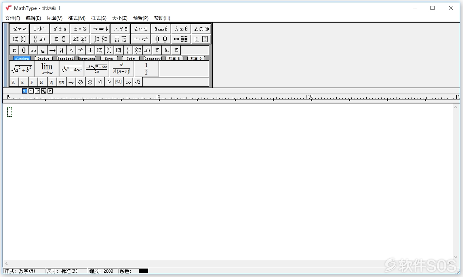The image size is (463, 277).
Task: Open the set theory symbols palette ∉∩⊂
Action: tap(141, 29)
